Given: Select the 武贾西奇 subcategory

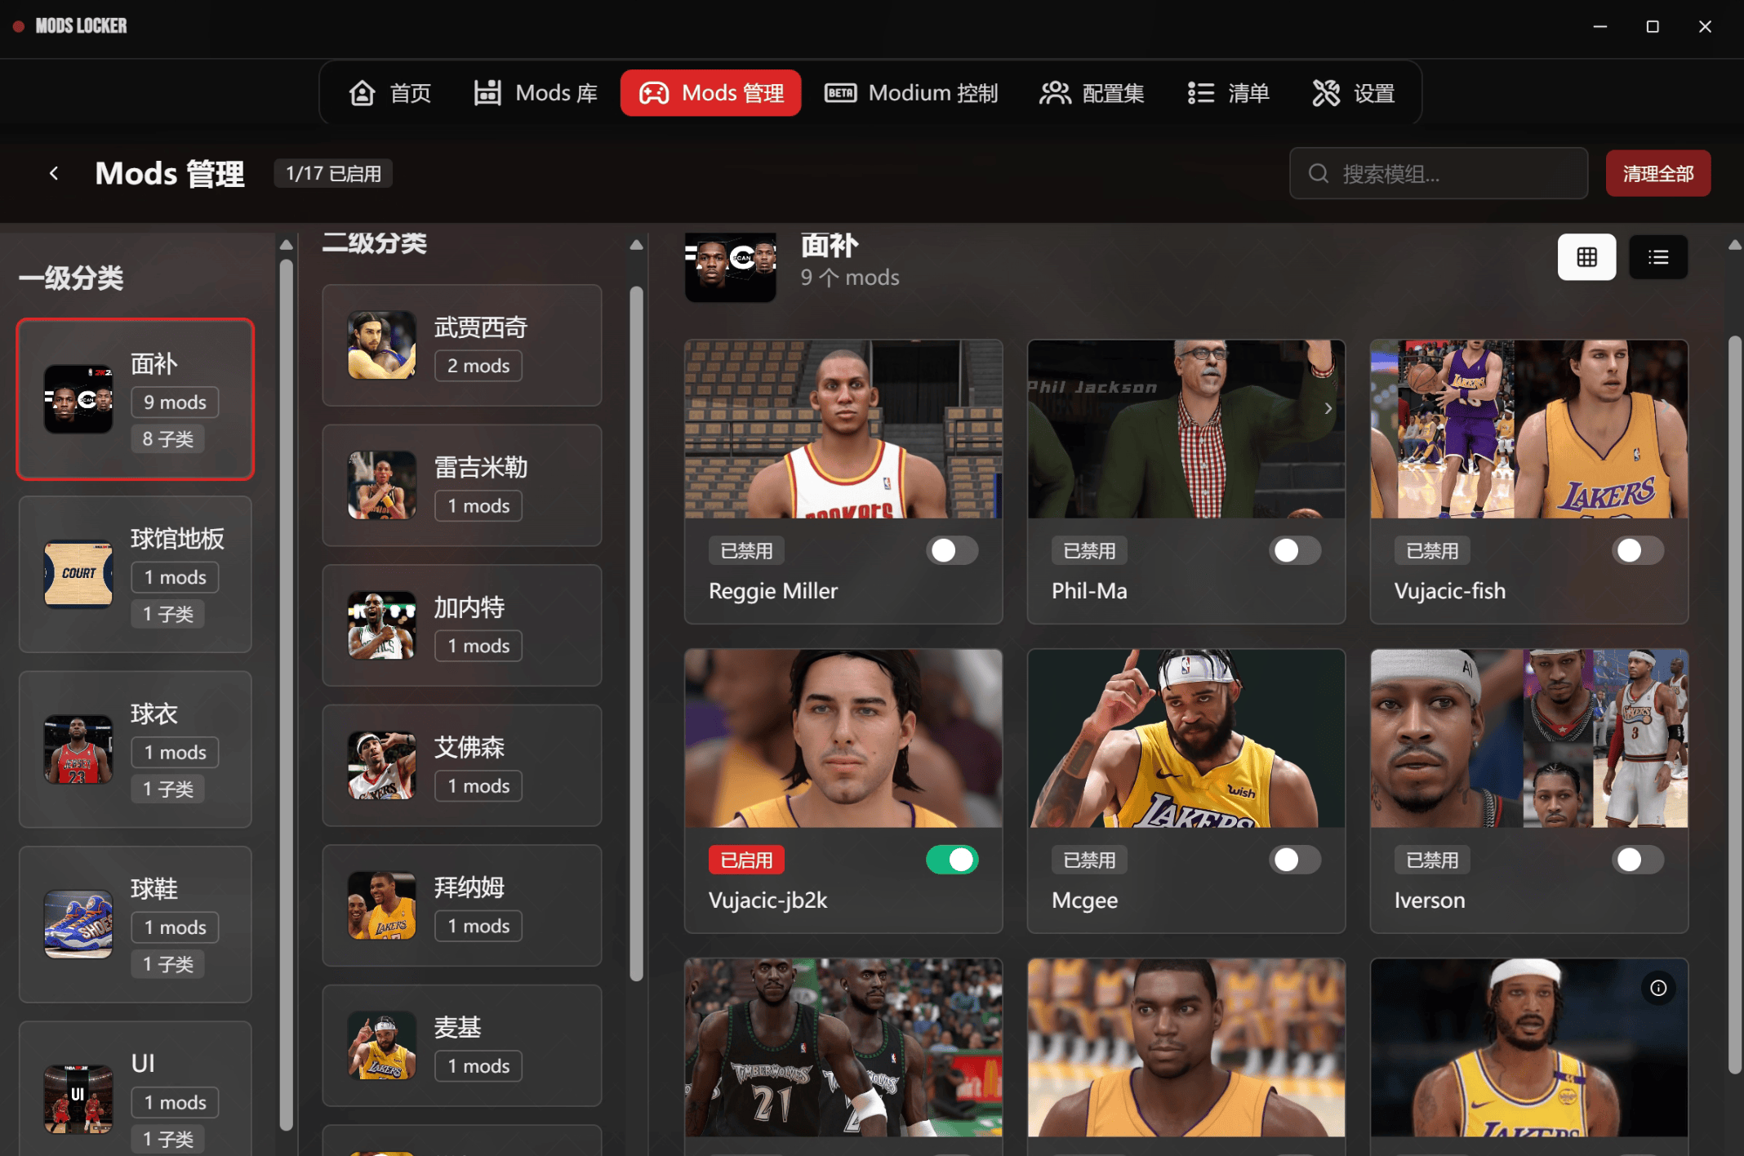Looking at the screenshot, I should 462,345.
